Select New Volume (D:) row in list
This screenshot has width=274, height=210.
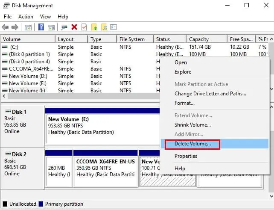tap(80, 76)
